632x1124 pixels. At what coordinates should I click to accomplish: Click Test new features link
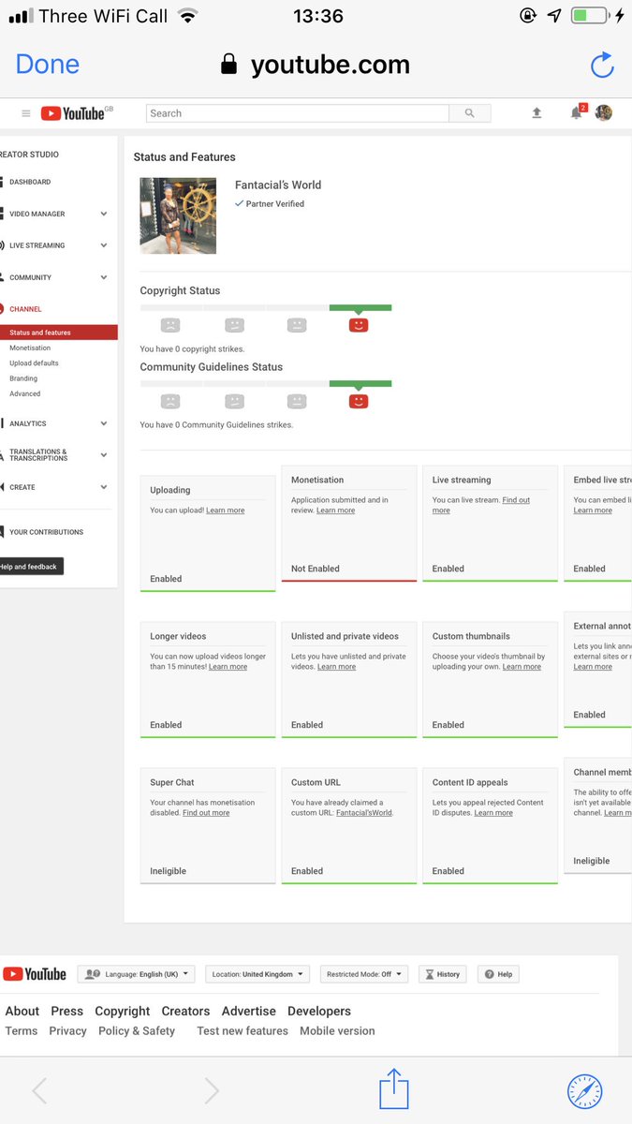point(243,1031)
